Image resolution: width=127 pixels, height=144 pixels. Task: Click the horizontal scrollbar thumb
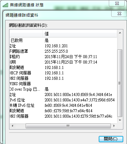(x=68, y=126)
